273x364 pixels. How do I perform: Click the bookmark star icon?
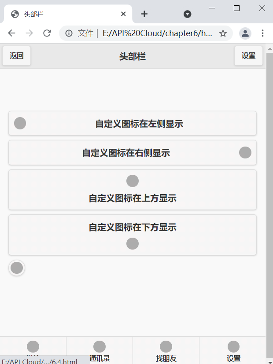(223, 33)
